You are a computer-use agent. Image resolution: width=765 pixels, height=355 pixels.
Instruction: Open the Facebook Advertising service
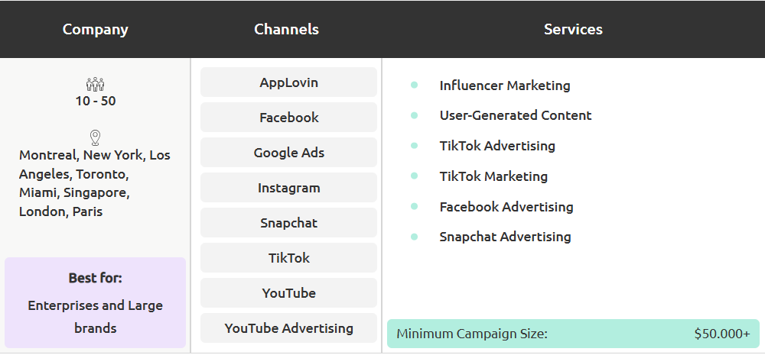coord(506,207)
